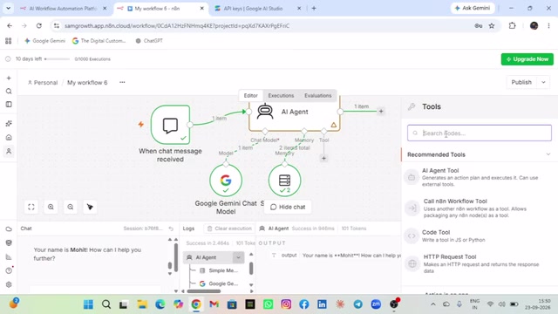Bookmark this page with the star icon
Image resolution: width=558 pixels, height=314 pixels.
(492, 25)
